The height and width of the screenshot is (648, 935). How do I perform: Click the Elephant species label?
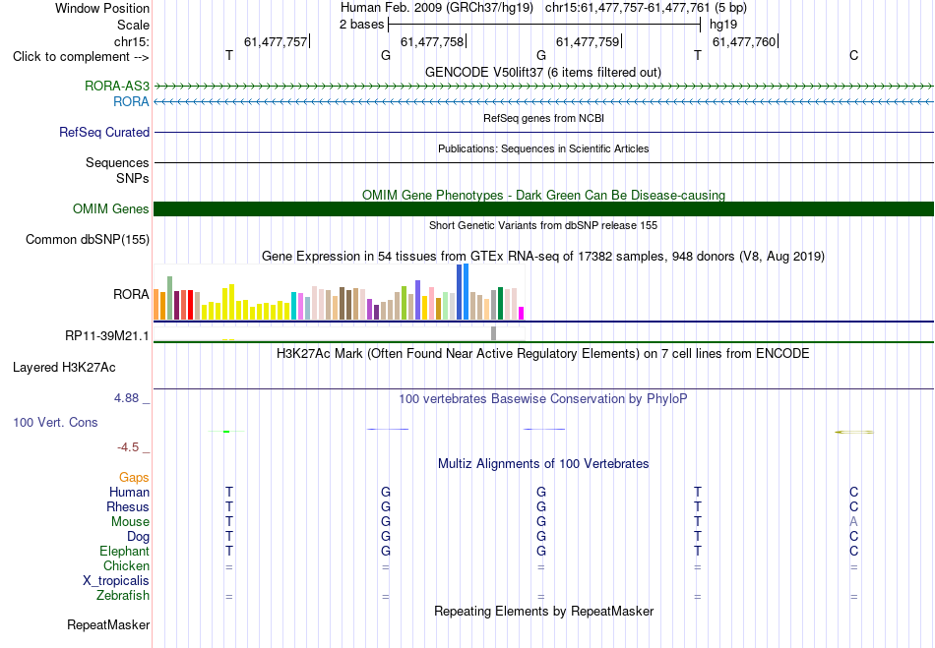125,551
